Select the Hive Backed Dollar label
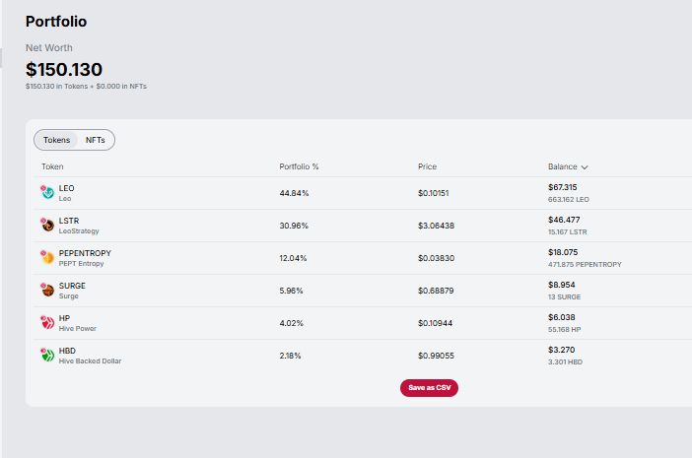The width and height of the screenshot is (692, 458). pyautogui.click(x=90, y=361)
